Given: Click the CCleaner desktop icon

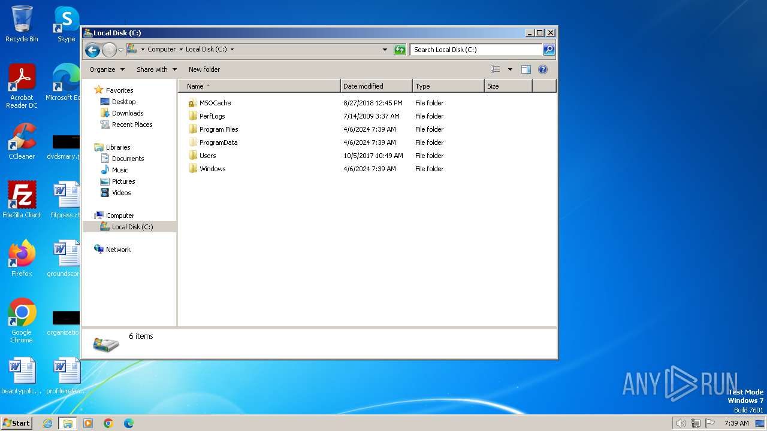Looking at the screenshot, I should (x=22, y=141).
